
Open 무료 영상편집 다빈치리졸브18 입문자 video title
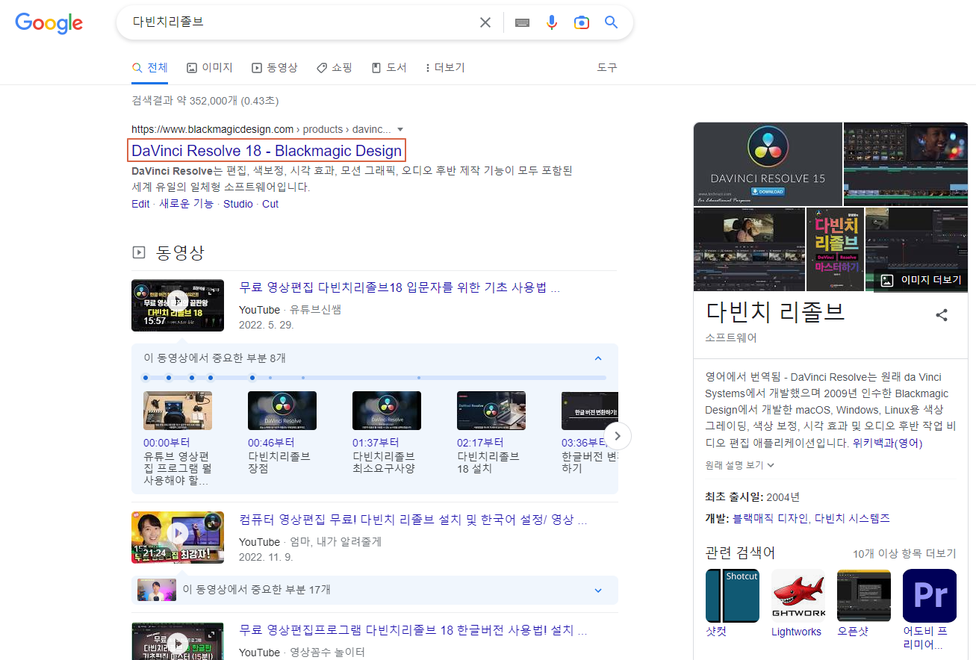pos(400,287)
